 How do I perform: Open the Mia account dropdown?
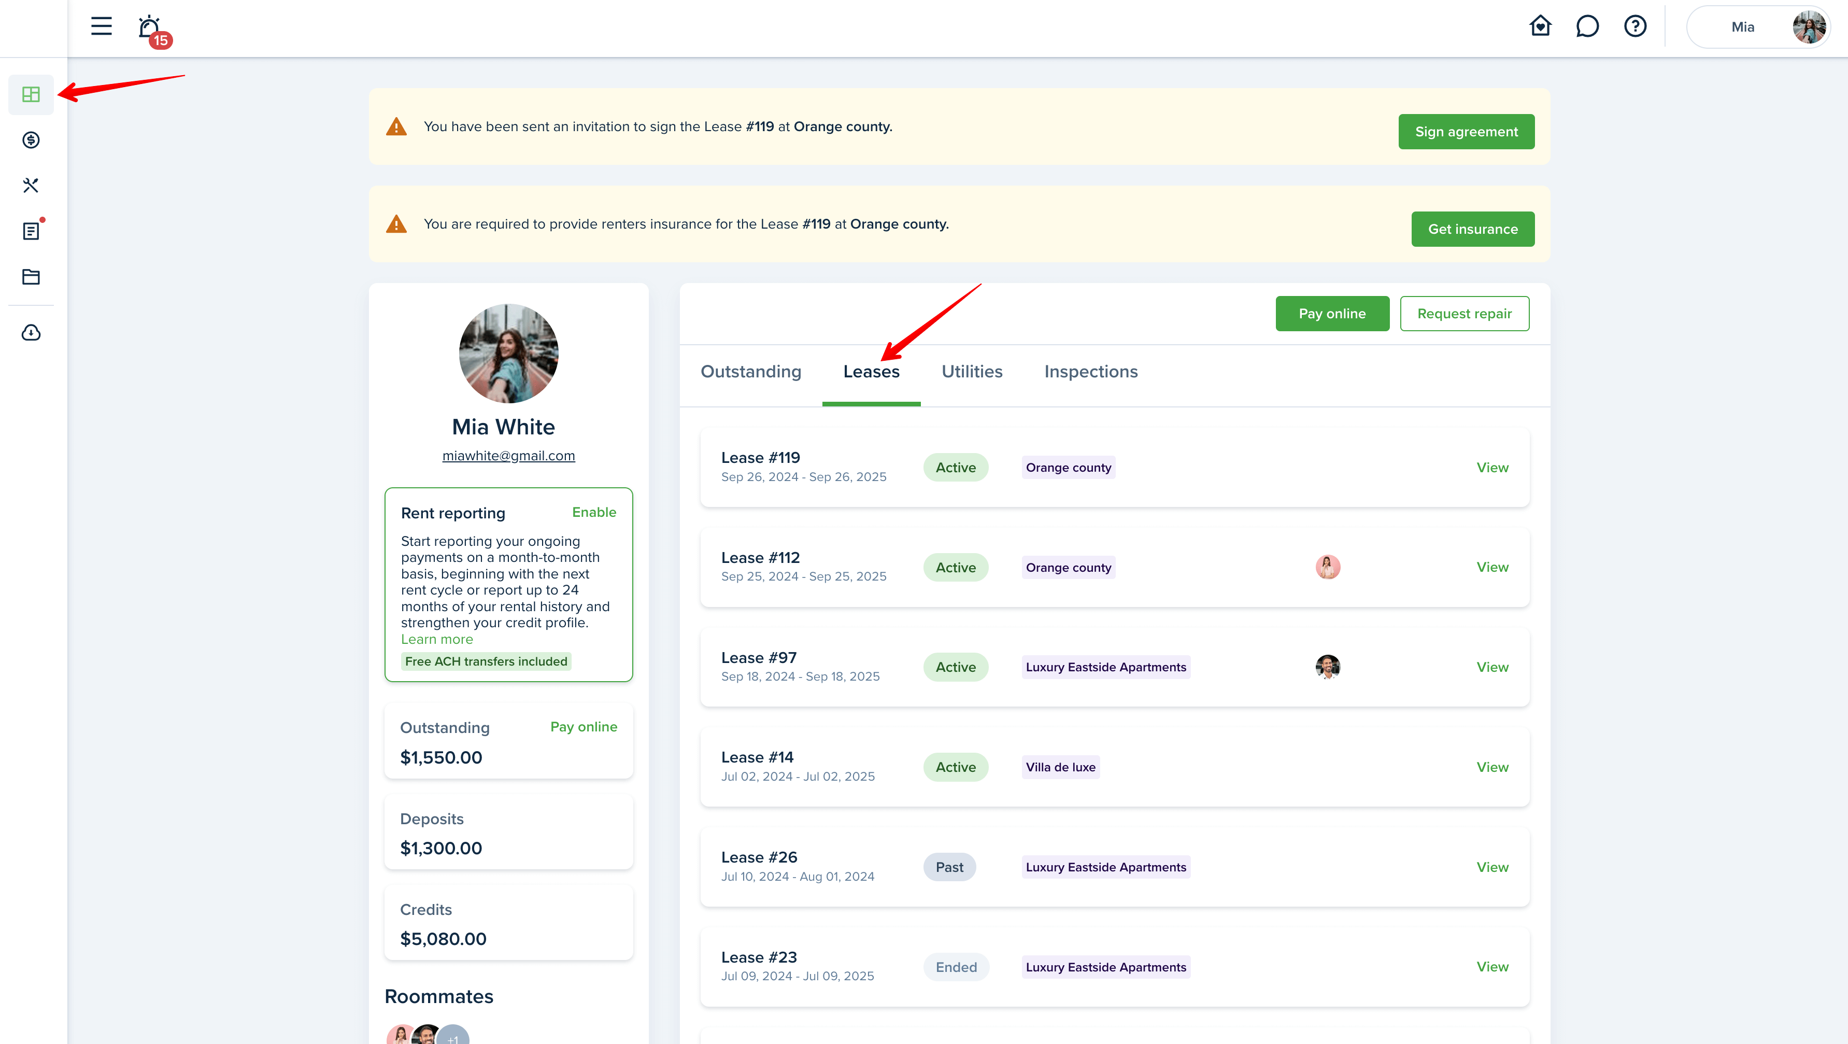[x=1758, y=27]
